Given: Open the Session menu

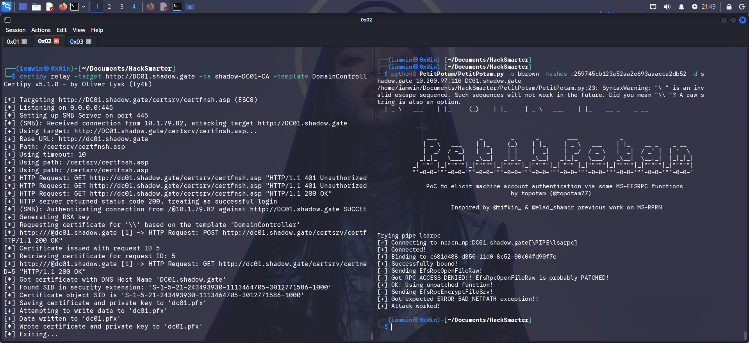Looking at the screenshot, I should pos(16,30).
